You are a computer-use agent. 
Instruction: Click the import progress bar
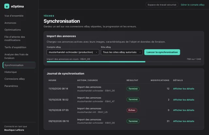tap(124, 62)
